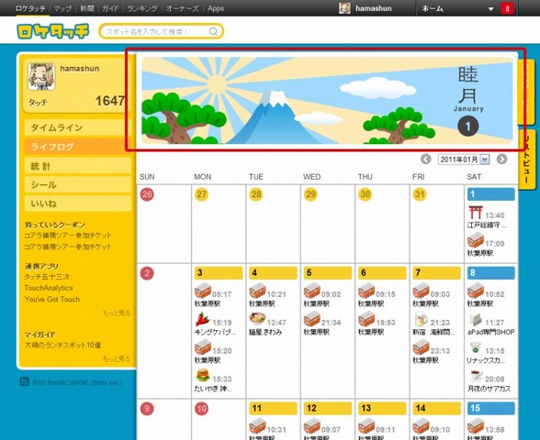The height and width of the screenshot is (440, 540).
Task: Open the ランキング menu item
Action: [142, 8]
